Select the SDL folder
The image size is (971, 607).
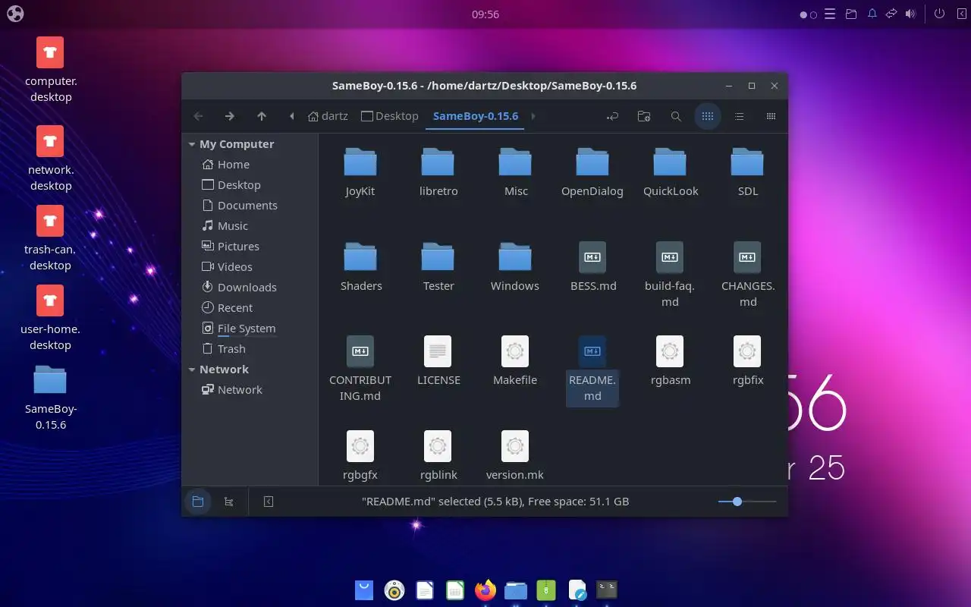pos(747,173)
